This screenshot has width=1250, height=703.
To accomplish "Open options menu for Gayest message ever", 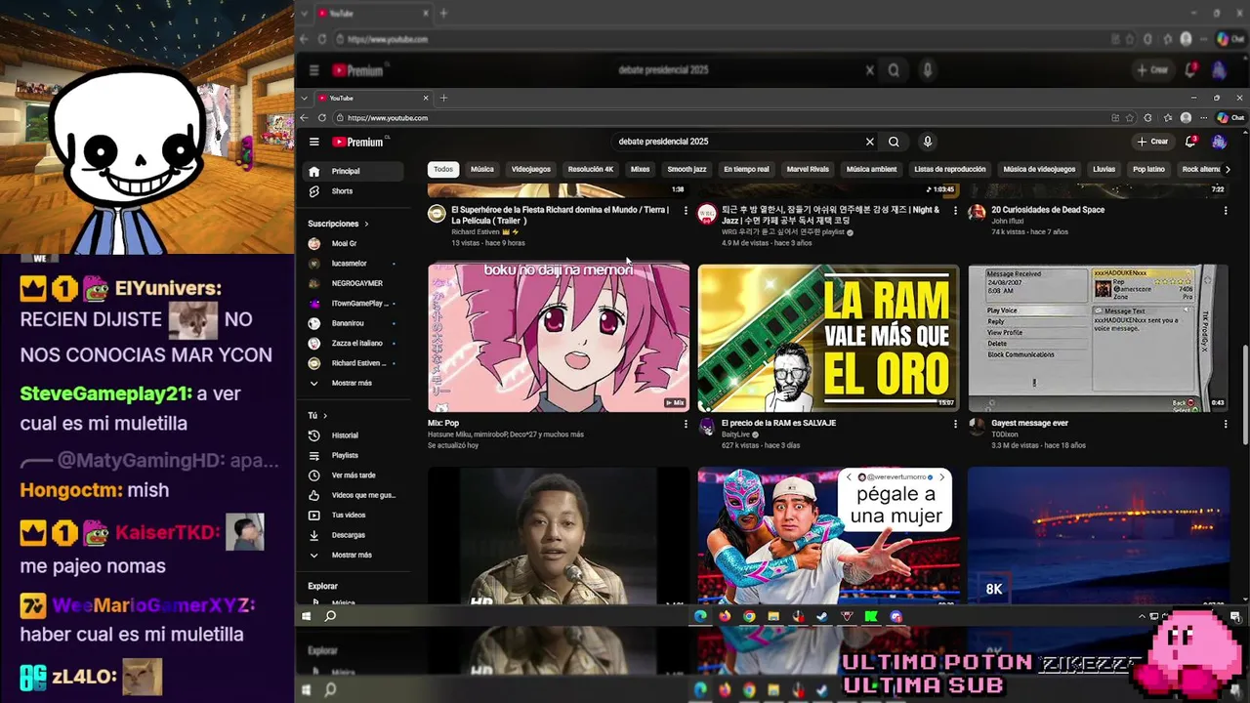I will [x=1226, y=424].
